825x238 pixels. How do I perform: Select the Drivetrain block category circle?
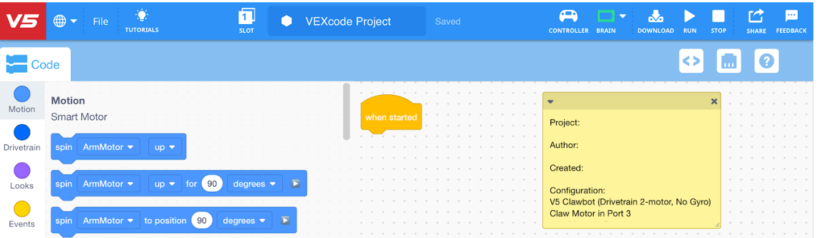coord(21,132)
